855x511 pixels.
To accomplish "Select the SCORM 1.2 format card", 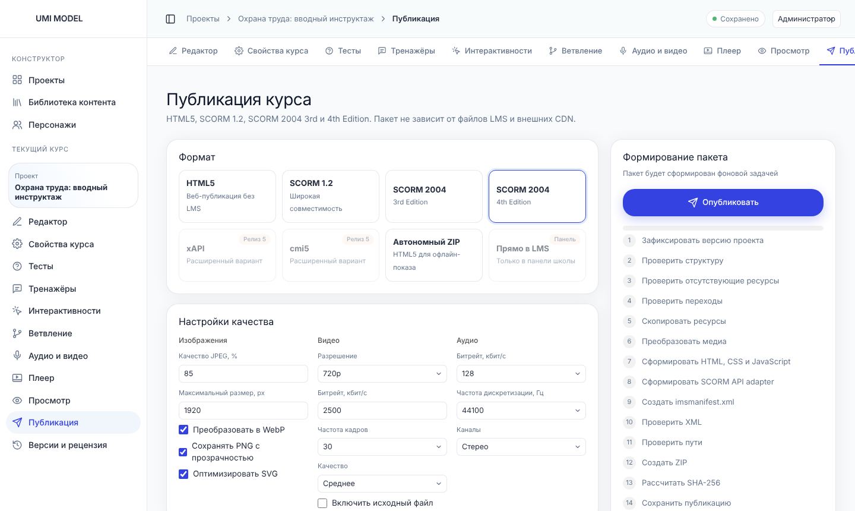I will 331,196.
